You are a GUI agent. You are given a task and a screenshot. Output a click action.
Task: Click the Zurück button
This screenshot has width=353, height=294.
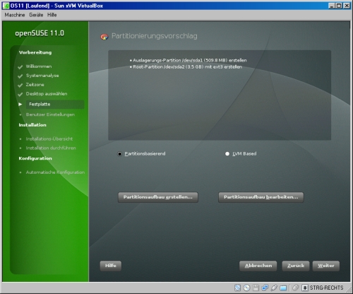click(296, 266)
